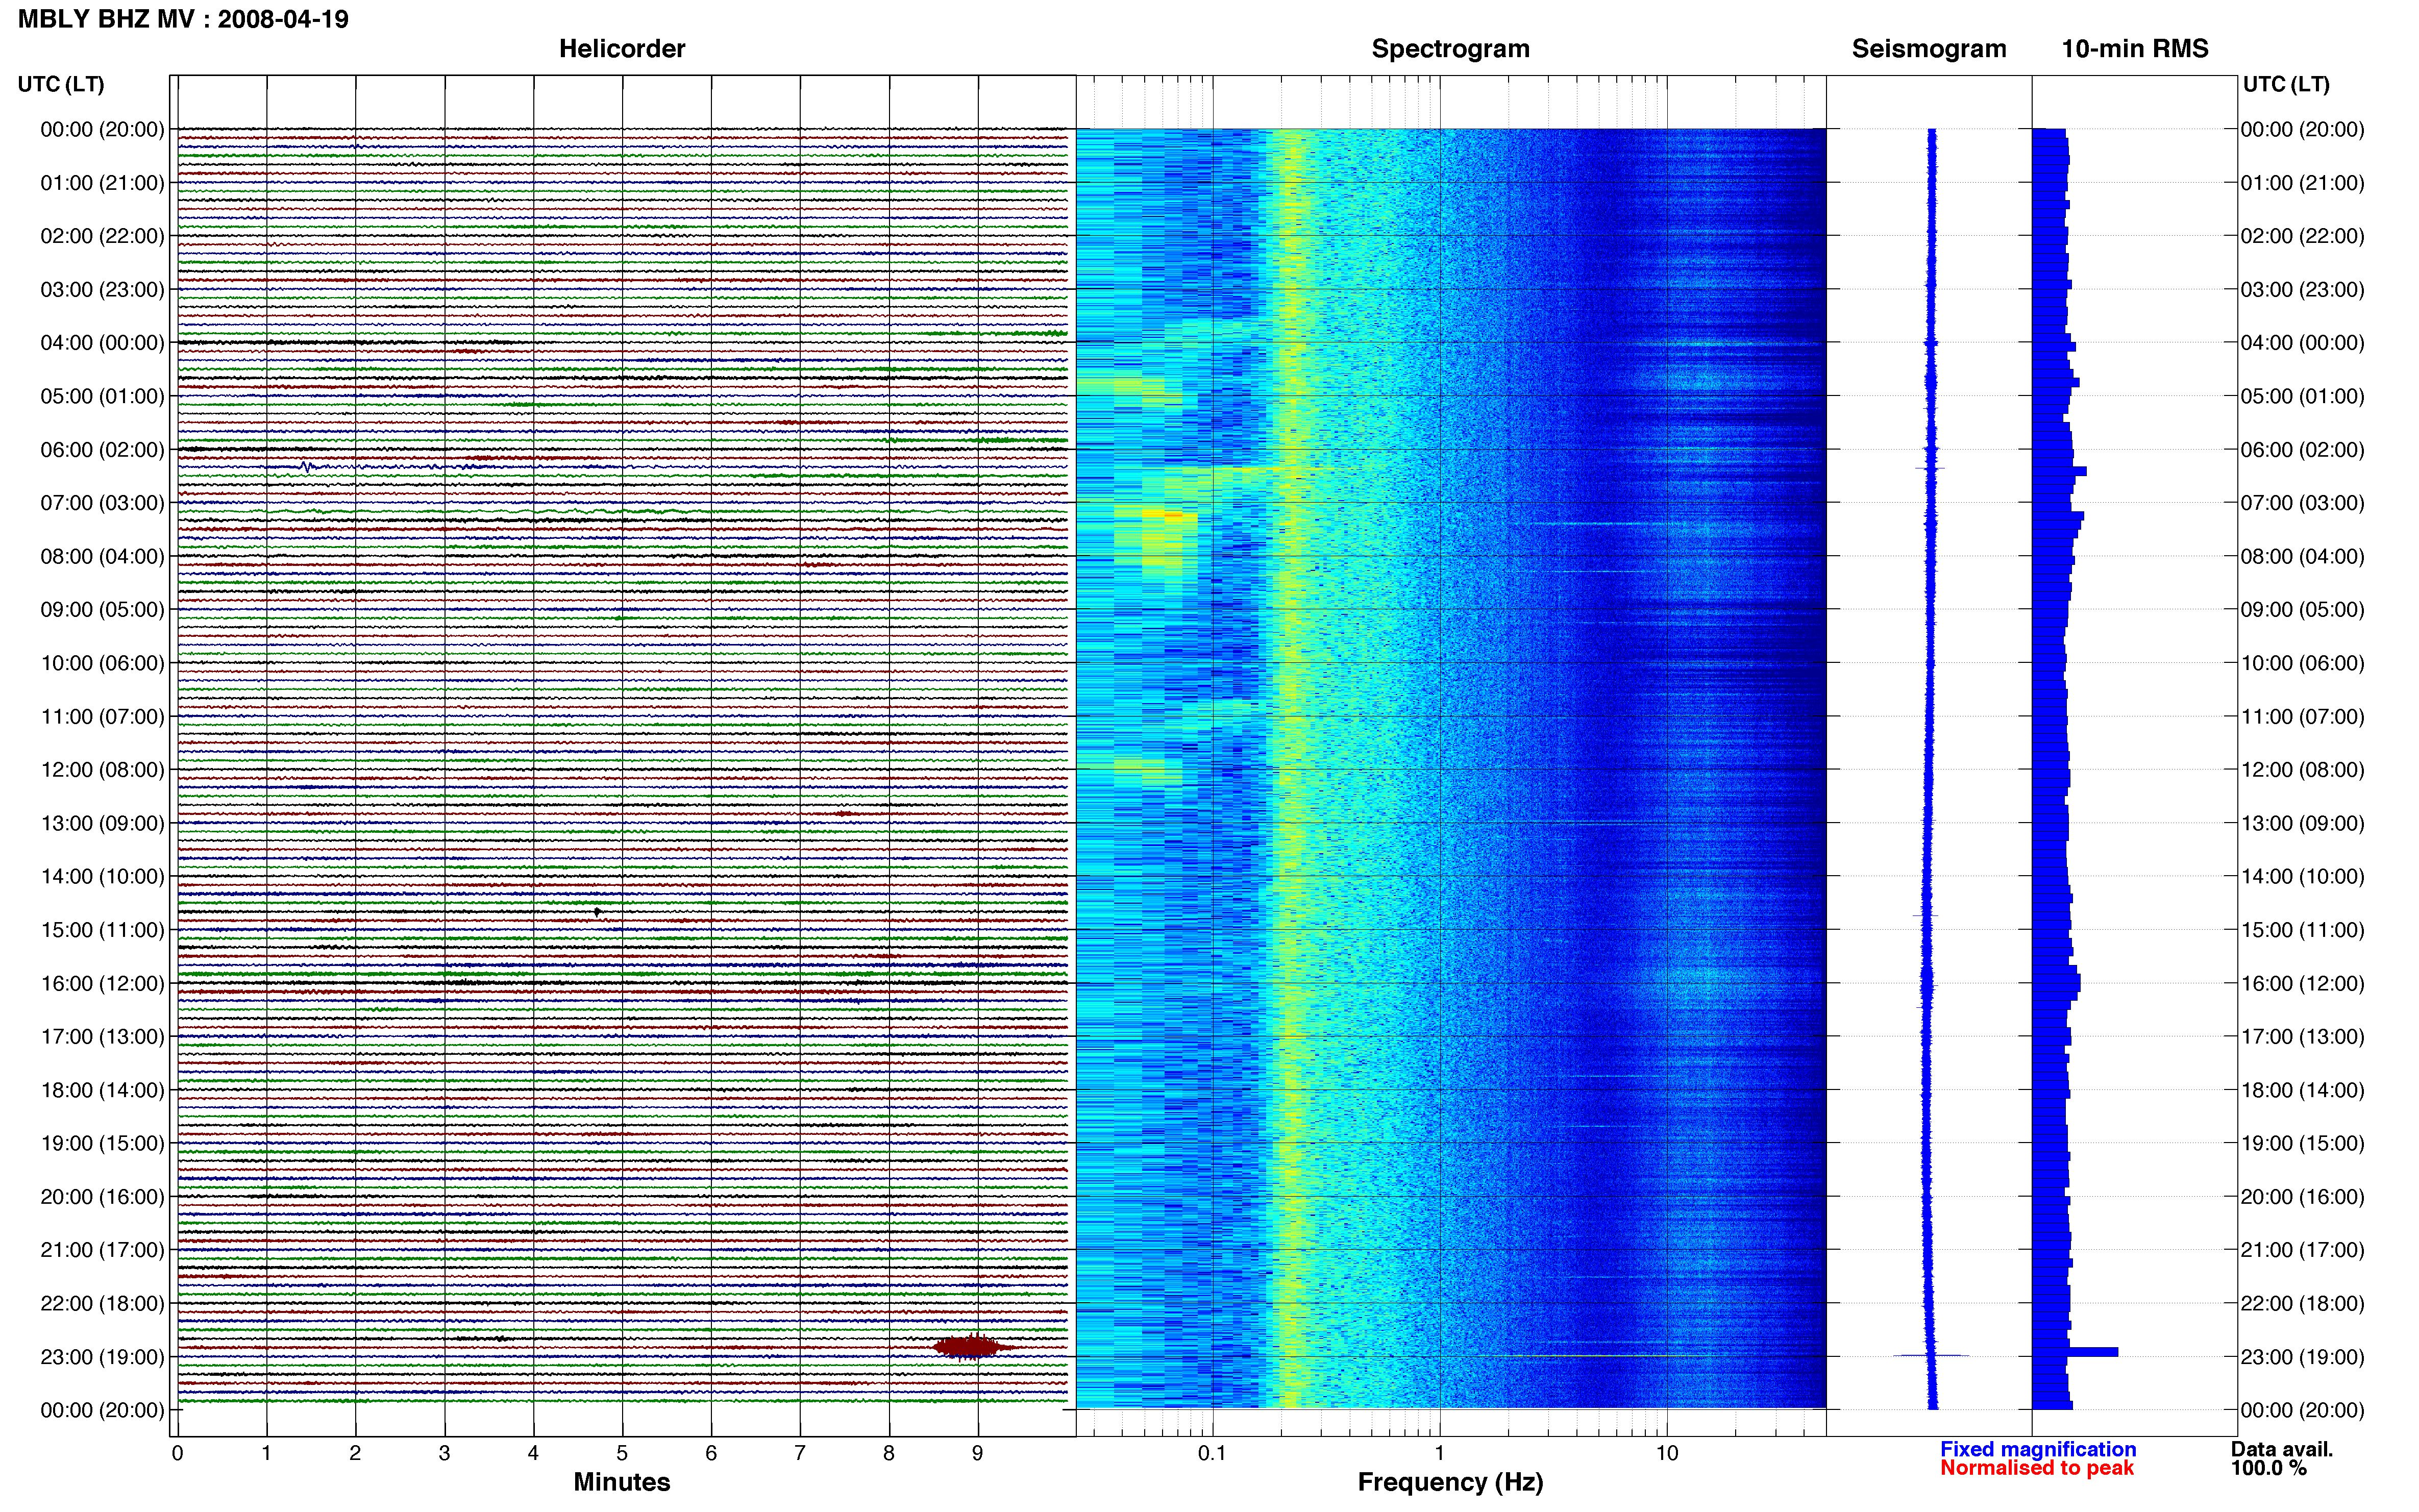
Task: Click the 10-min RMS panel heading
Action: 2134,49
